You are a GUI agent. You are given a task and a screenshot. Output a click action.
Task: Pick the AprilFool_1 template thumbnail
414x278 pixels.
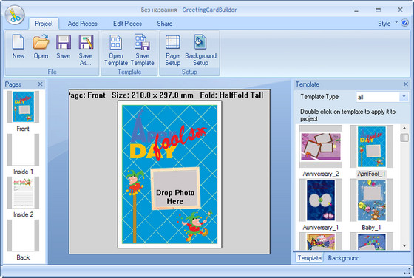(371, 146)
